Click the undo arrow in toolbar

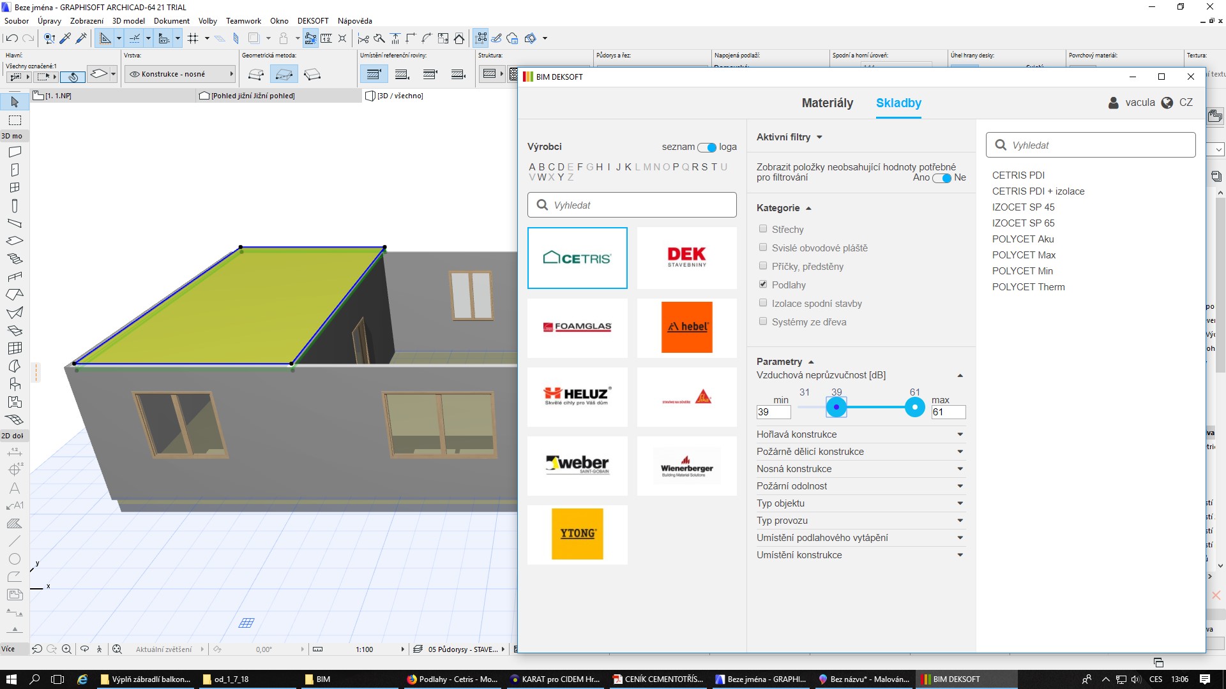tap(11, 38)
